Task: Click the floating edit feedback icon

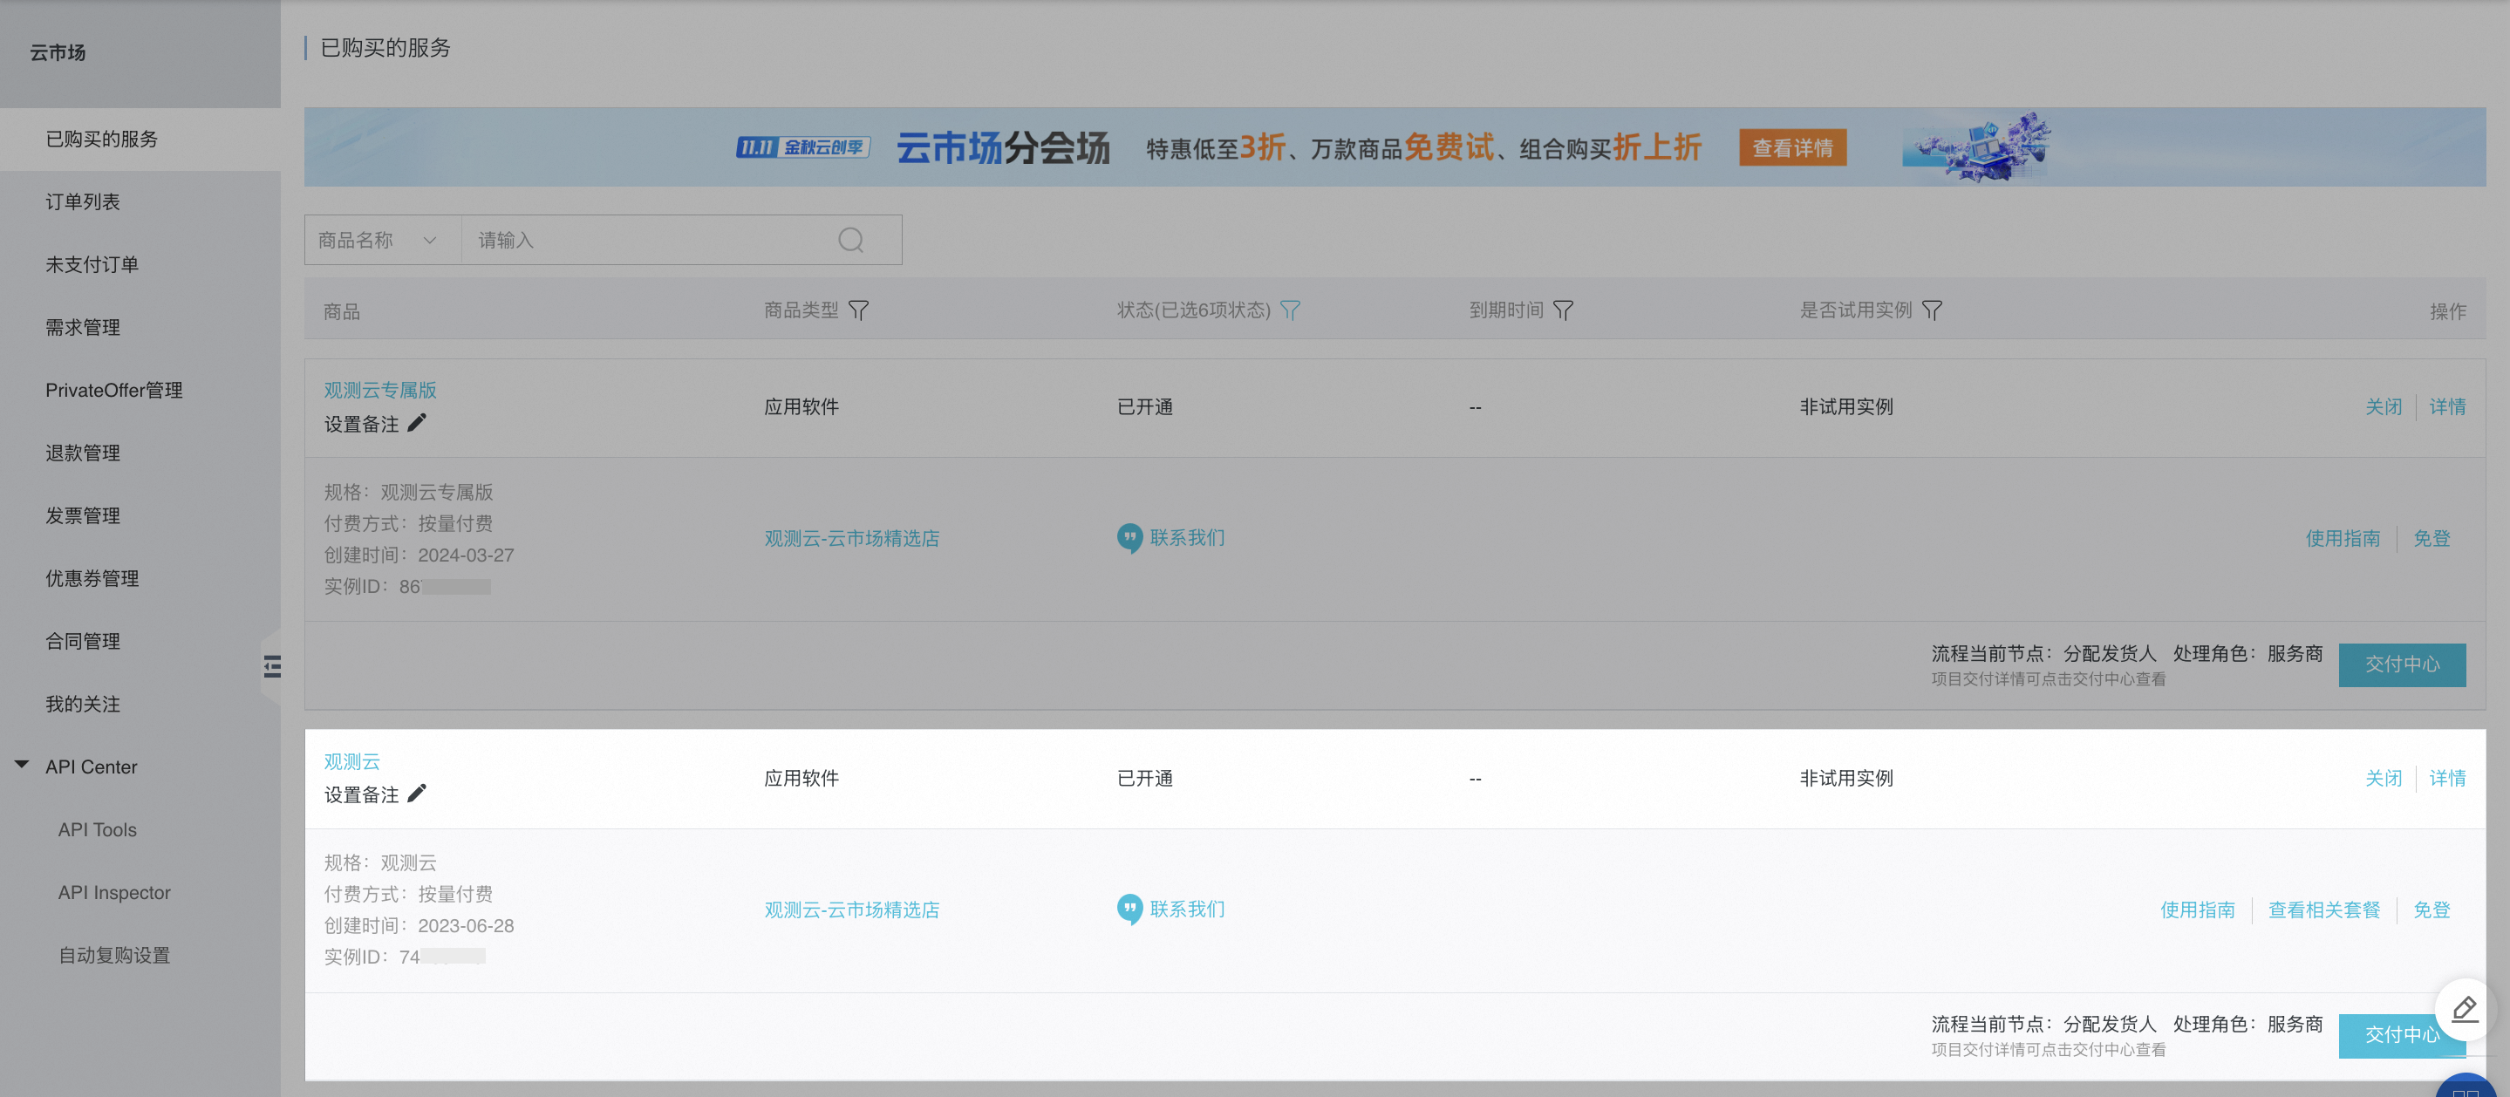Action: (x=2464, y=1009)
